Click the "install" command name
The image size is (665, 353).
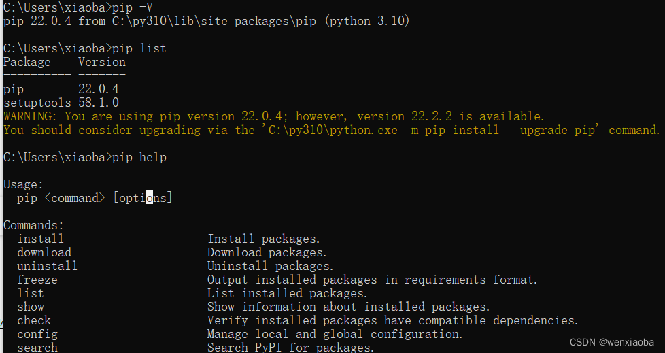tap(40, 239)
